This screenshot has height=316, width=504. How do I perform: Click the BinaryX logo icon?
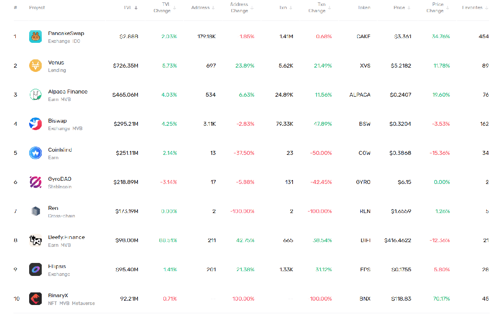[35, 298]
